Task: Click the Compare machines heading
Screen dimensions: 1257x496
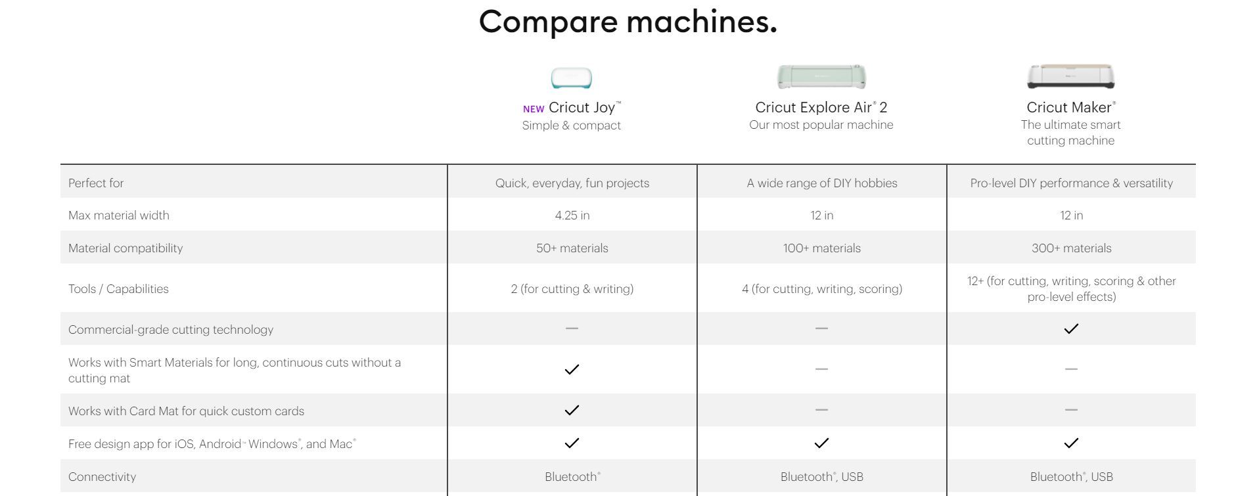Action: (628, 22)
